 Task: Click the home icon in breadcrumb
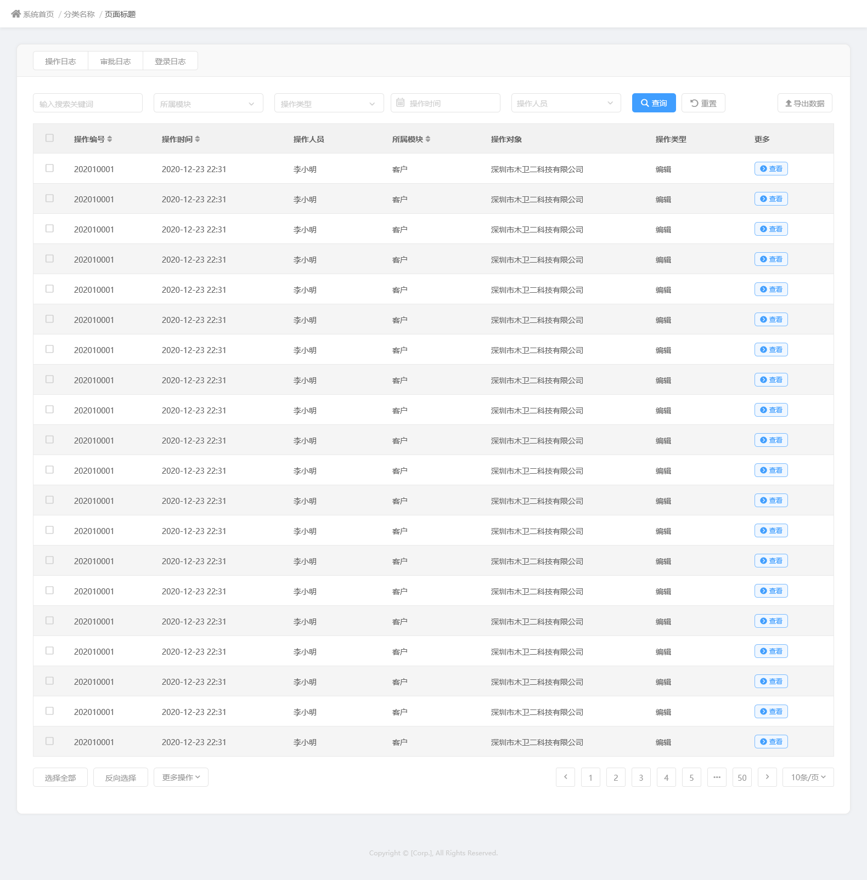[x=16, y=14]
